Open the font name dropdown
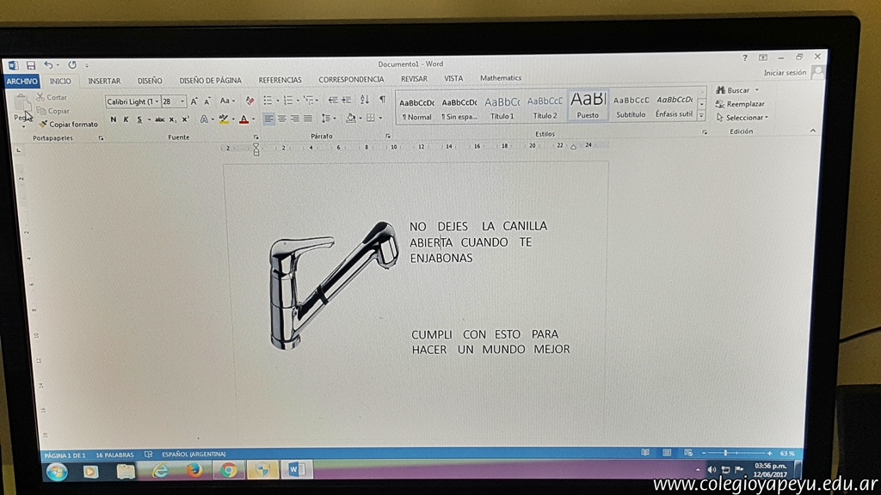The height and width of the screenshot is (495, 881). (x=156, y=101)
